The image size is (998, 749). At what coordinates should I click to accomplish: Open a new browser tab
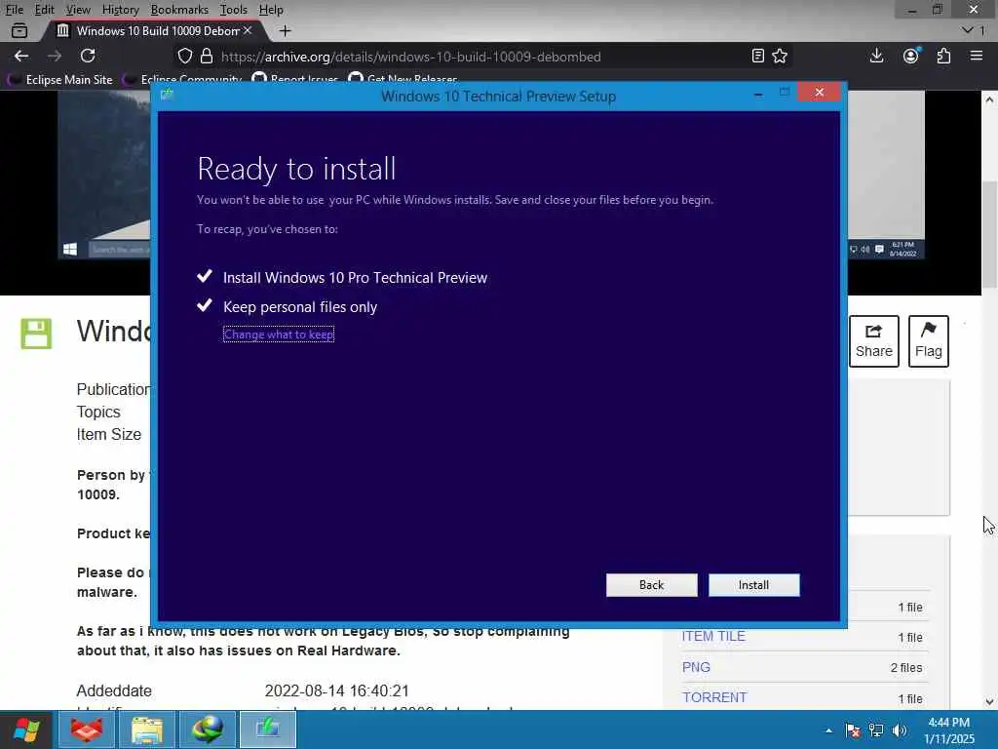(x=286, y=30)
